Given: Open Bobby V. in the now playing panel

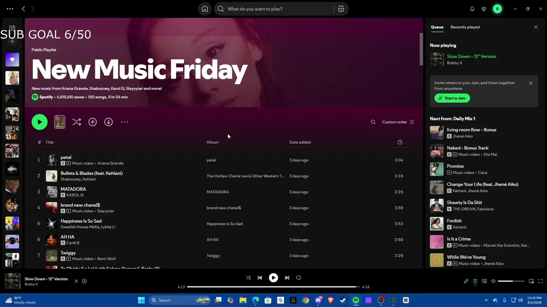Looking at the screenshot, I should tap(455, 63).
